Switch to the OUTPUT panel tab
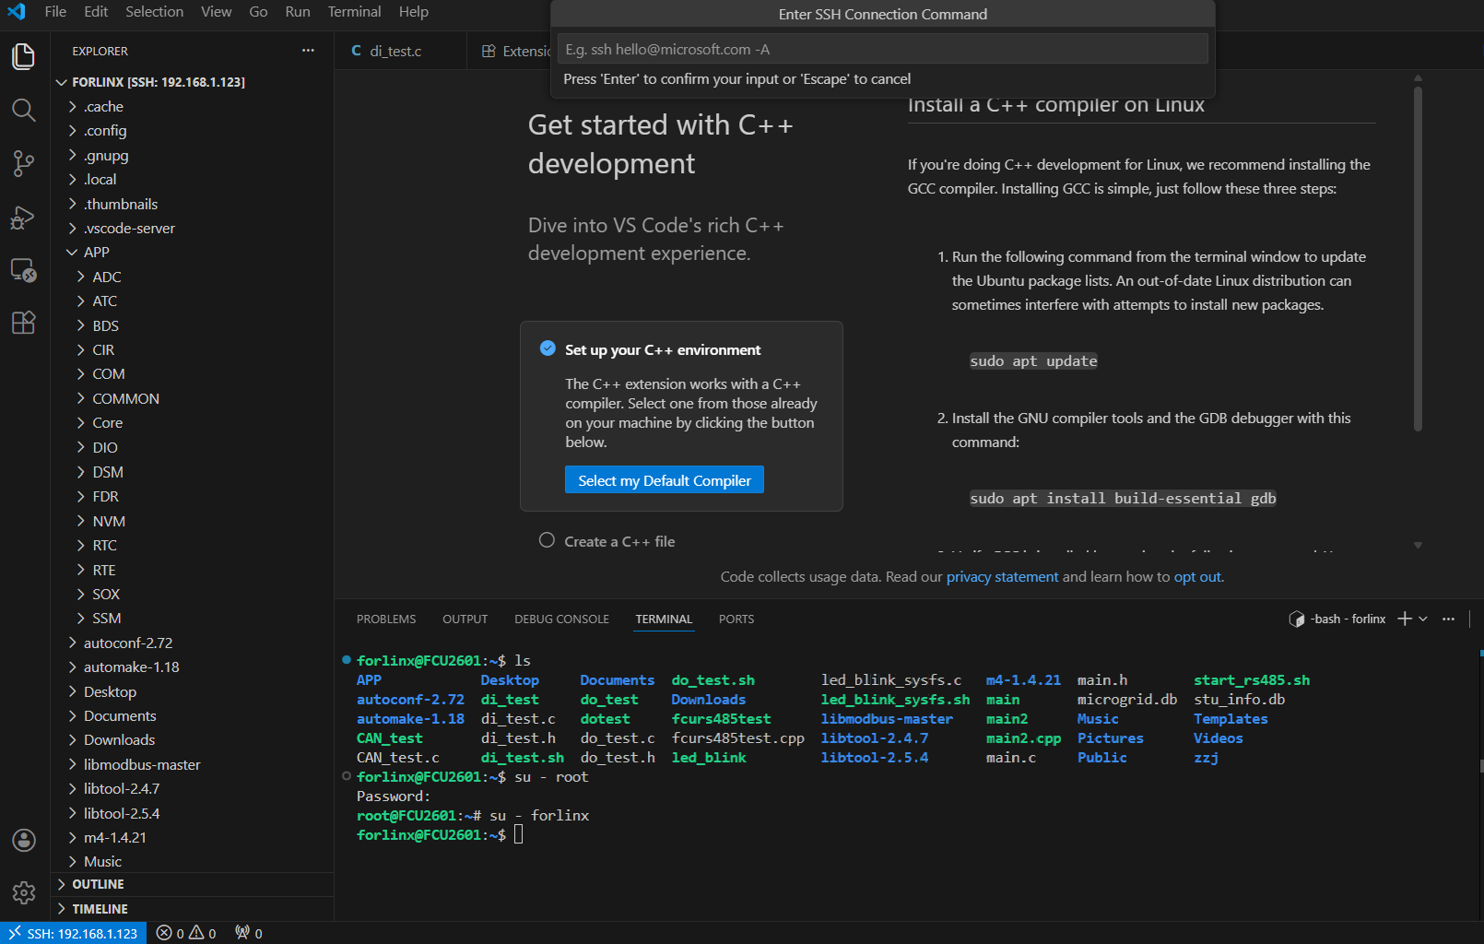The width and height of the screenshot is (1484, 944). point(465,619)
